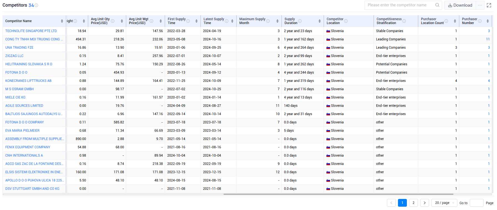
Task: Open FOTONA D O O link
Action: (16, 72)
